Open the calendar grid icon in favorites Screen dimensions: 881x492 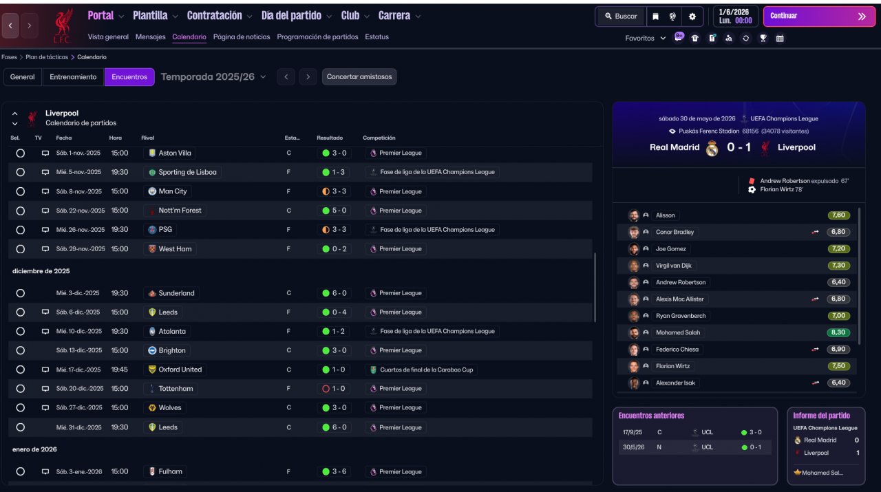[780, 39]
